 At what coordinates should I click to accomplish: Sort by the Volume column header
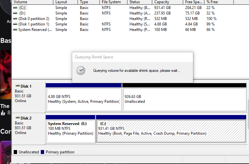pyautogui.click(x=33, y=2)
